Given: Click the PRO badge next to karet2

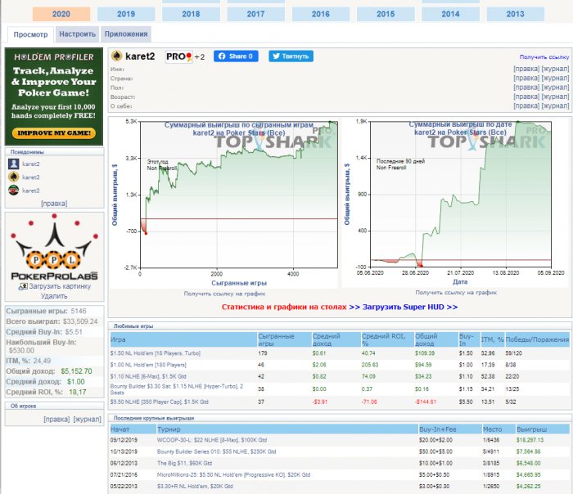Looking at the screenshot, I should (x=178, y=56).
